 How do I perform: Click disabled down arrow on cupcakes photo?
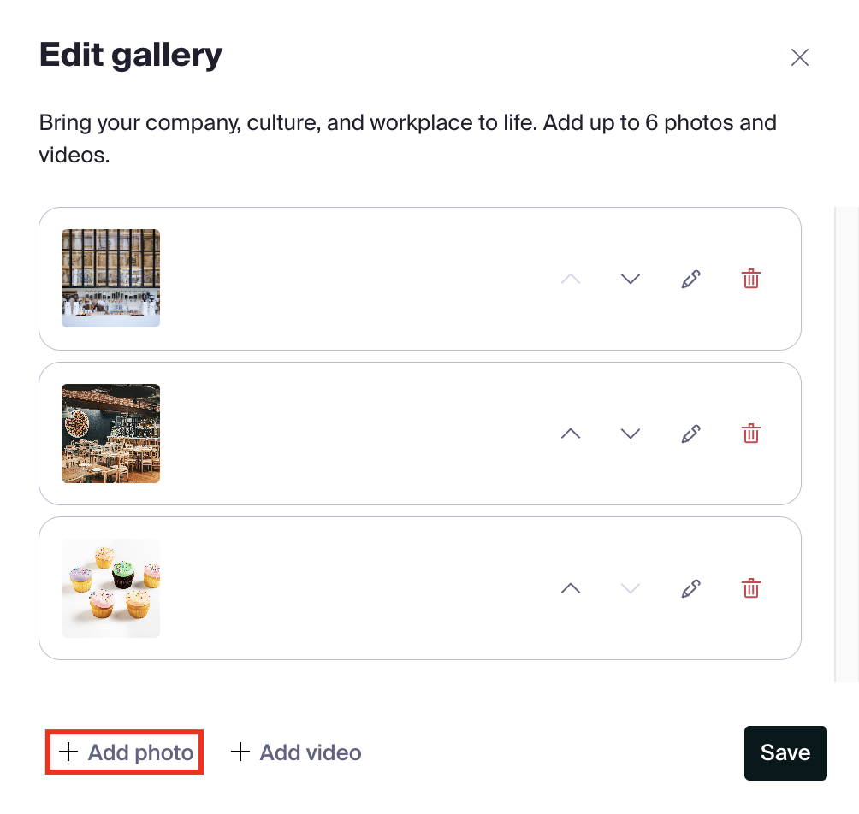tap(631, 588)
